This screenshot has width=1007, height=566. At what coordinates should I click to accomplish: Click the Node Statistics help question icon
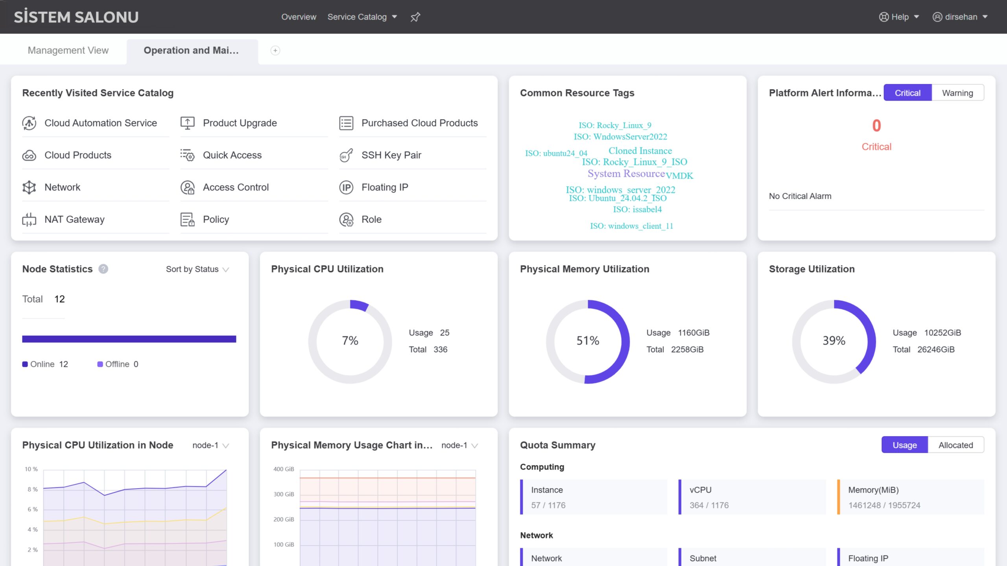[103, 269]
